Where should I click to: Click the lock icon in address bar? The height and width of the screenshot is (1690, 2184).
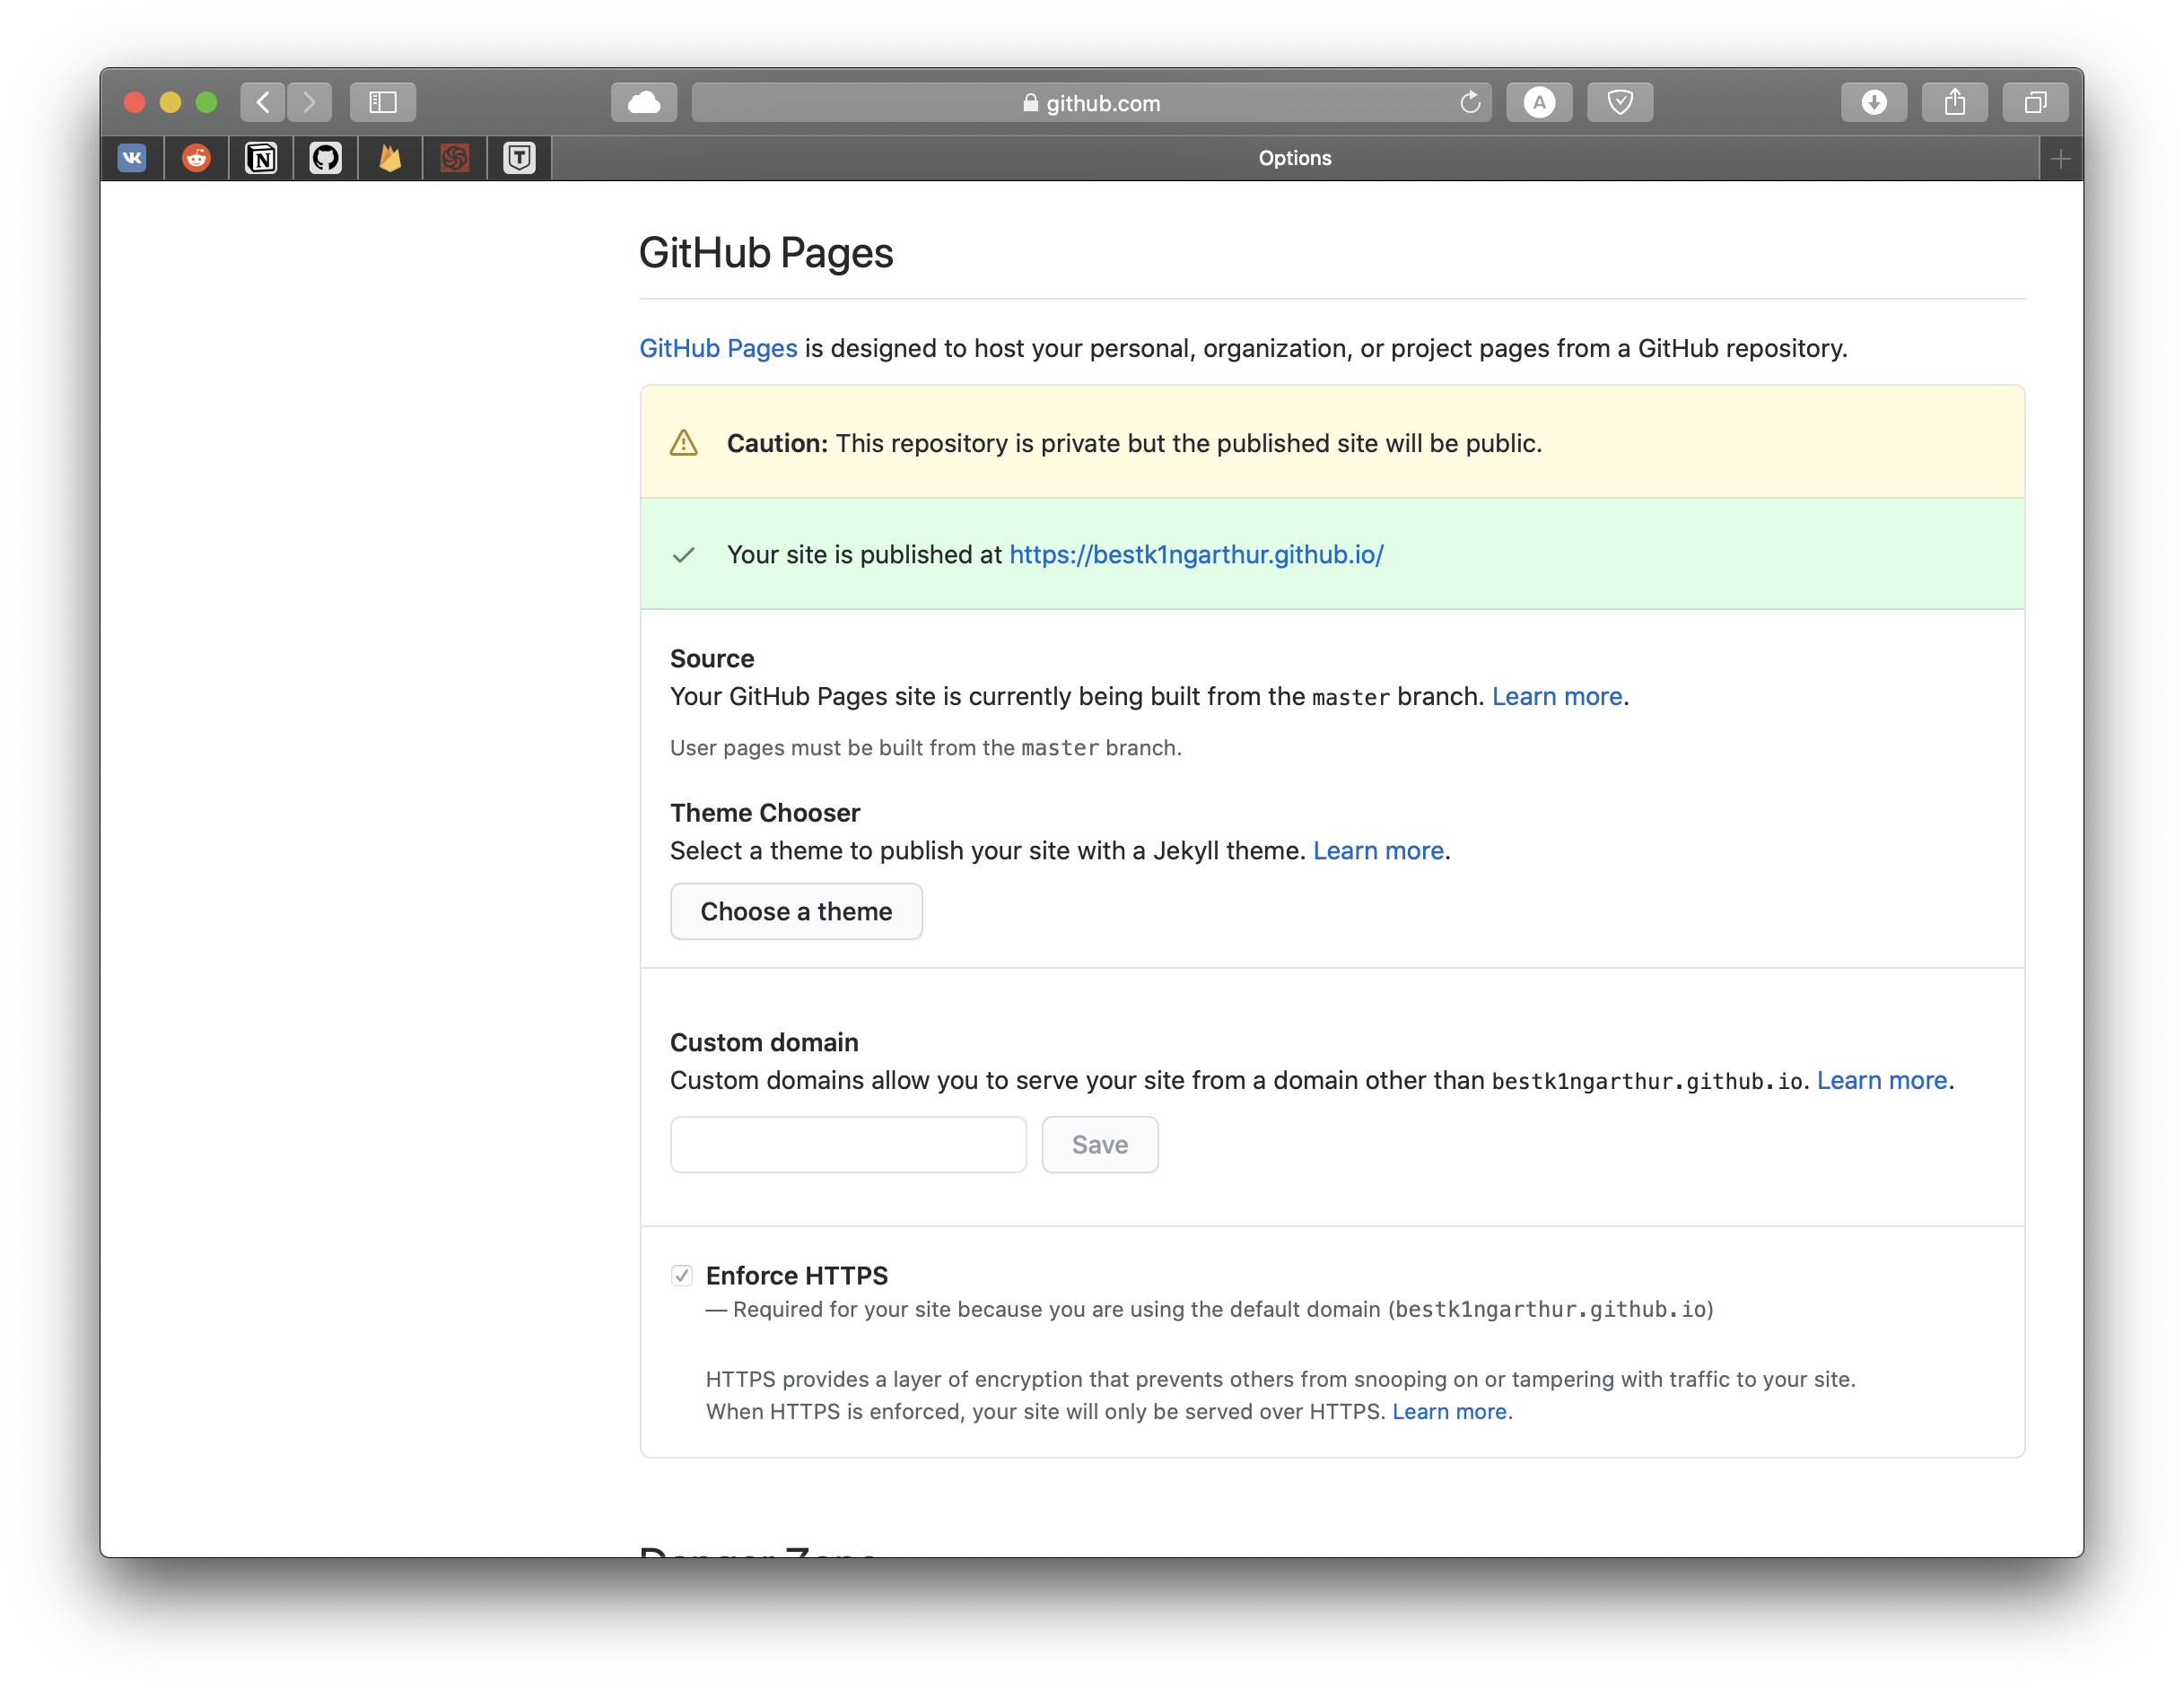coord(1030,102)
